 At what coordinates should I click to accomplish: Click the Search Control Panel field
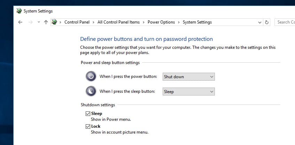(285, 22)
